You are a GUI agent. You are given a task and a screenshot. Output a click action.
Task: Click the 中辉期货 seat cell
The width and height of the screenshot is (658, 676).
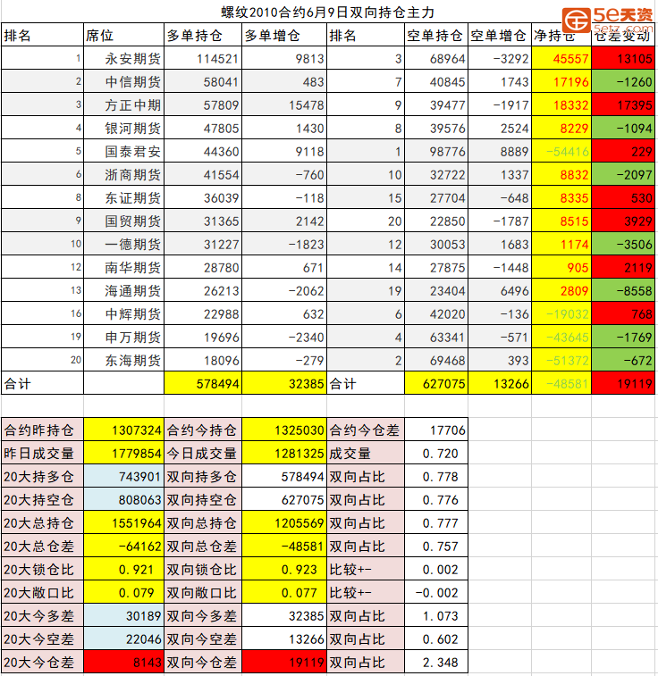click(x=124, y=314)
